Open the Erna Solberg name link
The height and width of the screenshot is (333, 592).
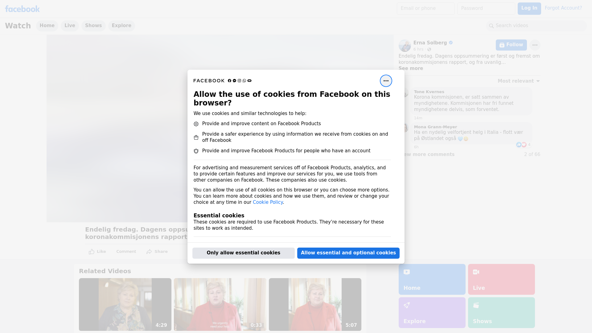coord(430,43)
